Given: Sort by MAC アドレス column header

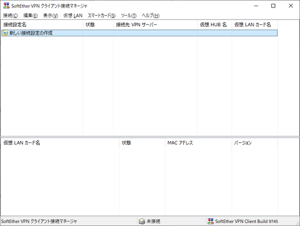Looking at the screenshot, I should click(x=198, y=143).
